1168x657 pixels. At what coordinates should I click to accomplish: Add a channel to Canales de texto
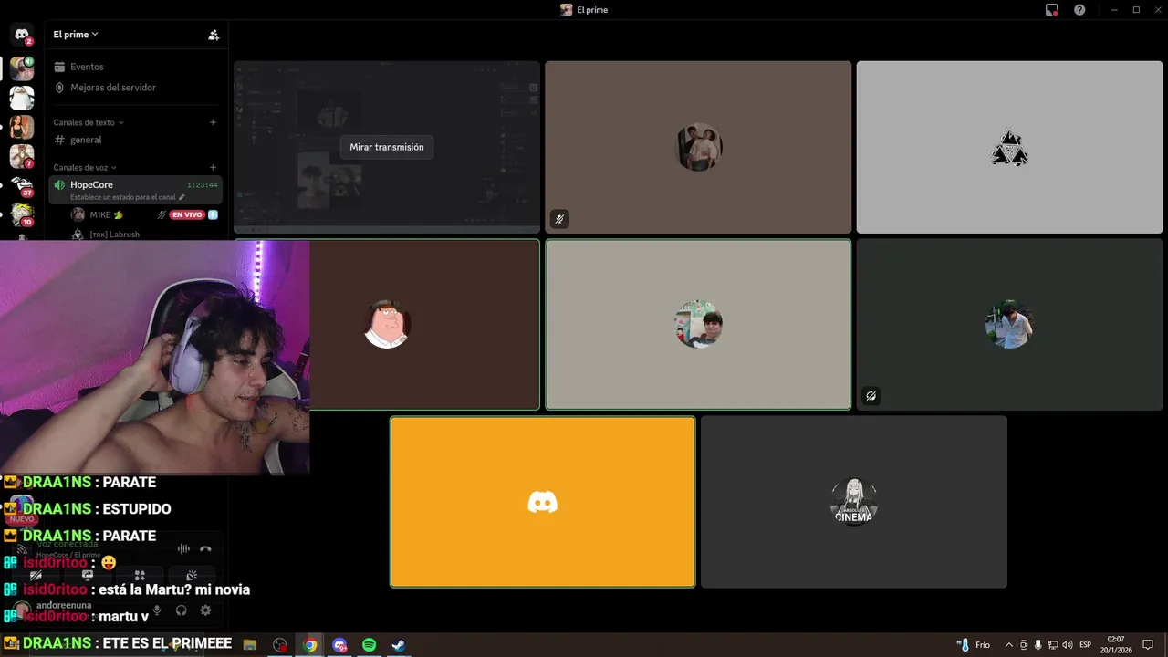pos(213,122)
